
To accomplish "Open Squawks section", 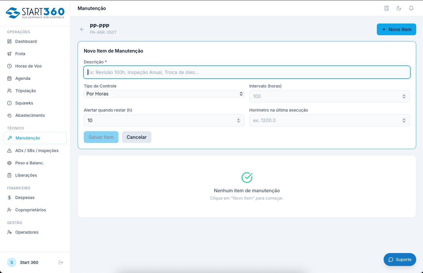I will 35,103.
